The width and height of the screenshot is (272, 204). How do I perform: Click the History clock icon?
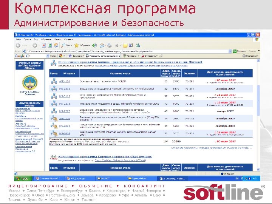click(x=94, y=45)
